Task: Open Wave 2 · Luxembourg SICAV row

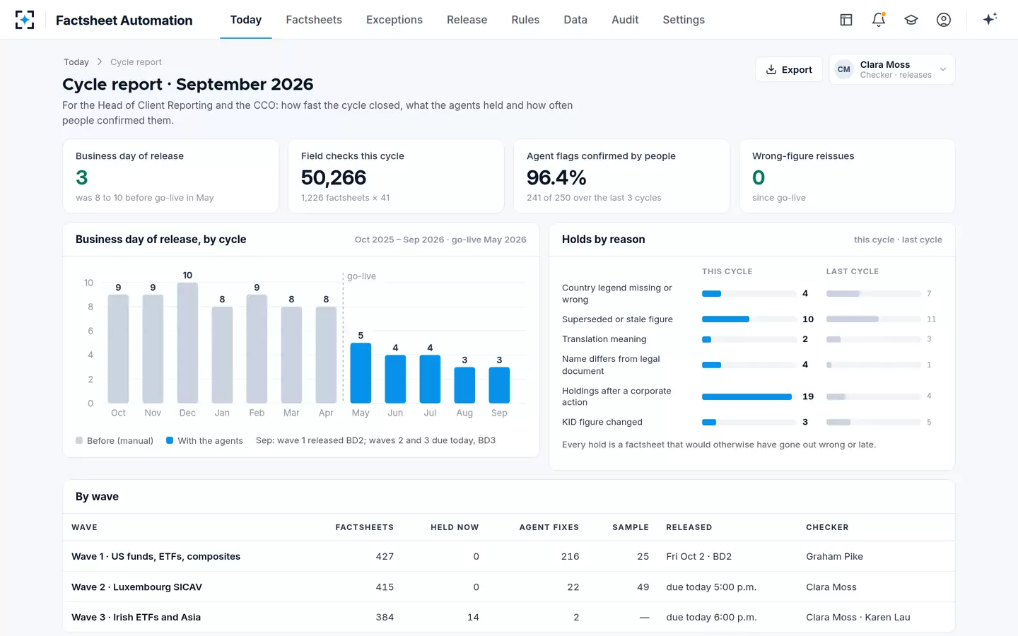Action: click(x=509, y=587)
